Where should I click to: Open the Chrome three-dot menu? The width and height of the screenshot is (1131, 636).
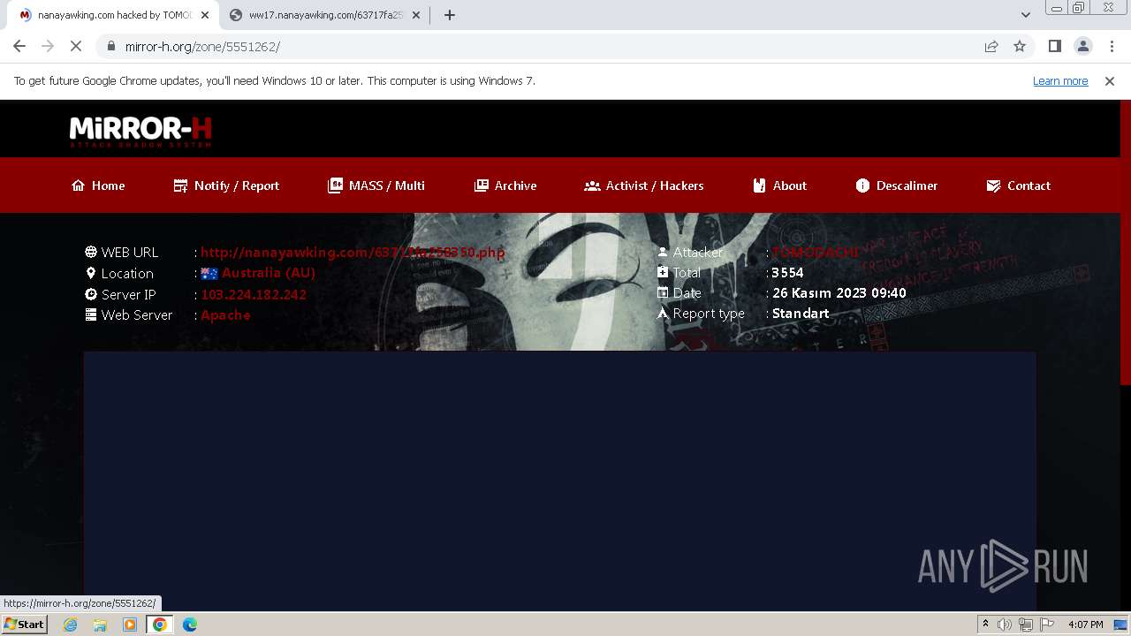[1111, 46]
